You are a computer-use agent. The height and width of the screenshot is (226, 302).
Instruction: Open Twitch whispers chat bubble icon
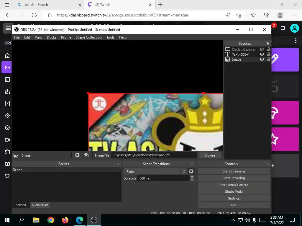283,29
